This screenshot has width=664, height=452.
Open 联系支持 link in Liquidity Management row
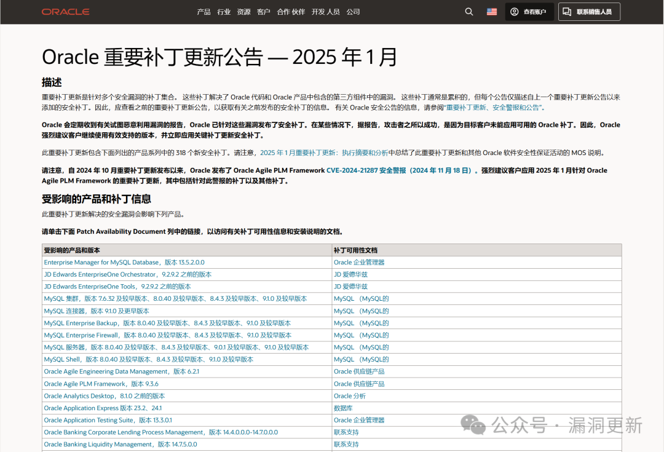[x=346, y=445]
